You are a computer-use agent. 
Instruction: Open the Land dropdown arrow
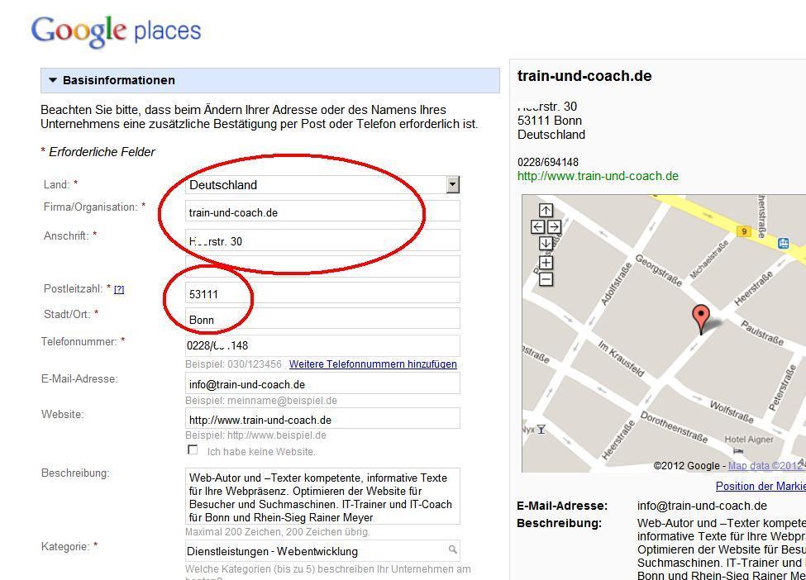point(452,184)
